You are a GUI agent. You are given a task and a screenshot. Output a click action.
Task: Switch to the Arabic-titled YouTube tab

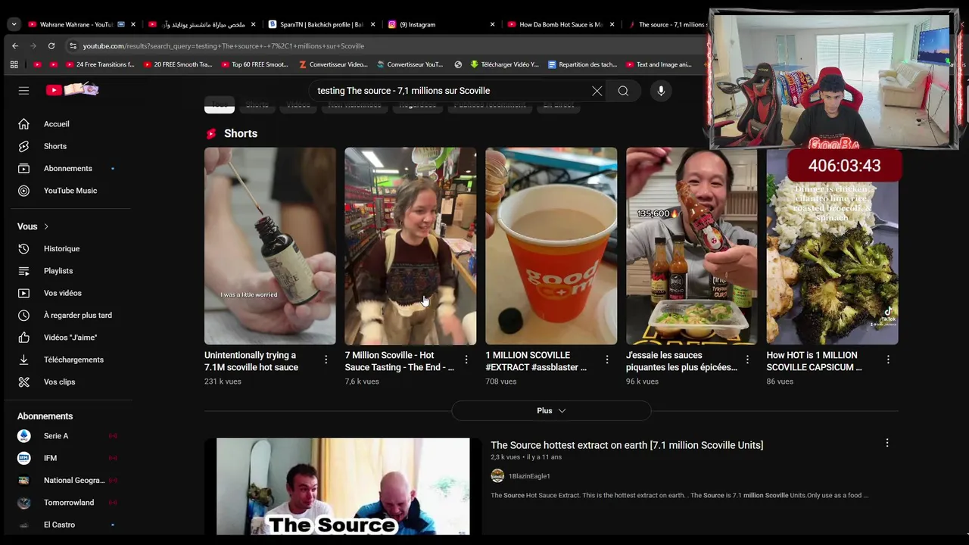pos(202,24)
